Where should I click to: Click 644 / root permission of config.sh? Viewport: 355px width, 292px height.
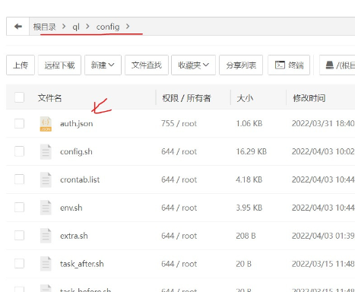(x=179, y=151)
